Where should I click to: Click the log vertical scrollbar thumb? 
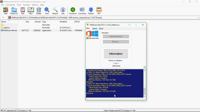coord(144,91)
